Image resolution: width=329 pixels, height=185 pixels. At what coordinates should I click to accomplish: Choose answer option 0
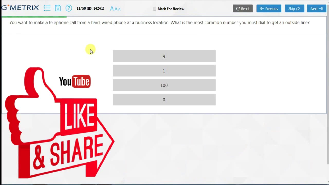[164, 99]
